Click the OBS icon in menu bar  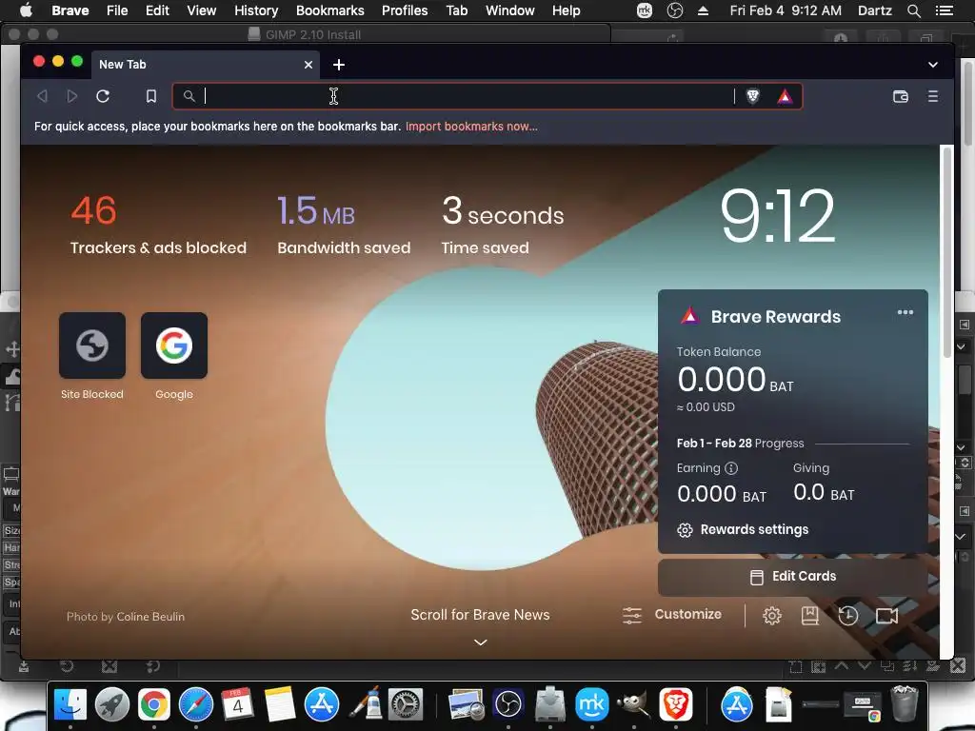pyautogui.click(x=675, y=10)
